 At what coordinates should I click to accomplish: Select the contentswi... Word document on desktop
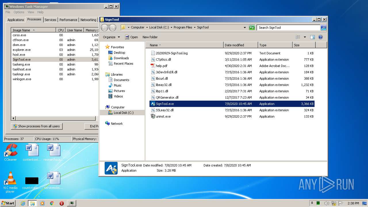(x=32, y=152)
